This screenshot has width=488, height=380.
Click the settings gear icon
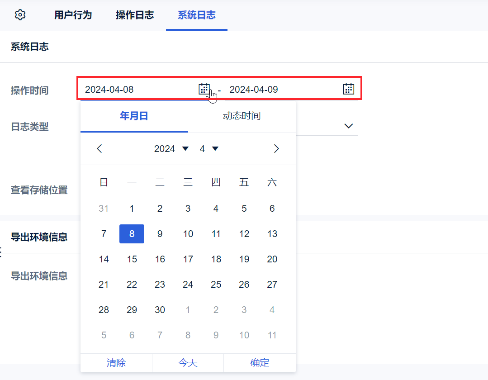coord(20,15)
